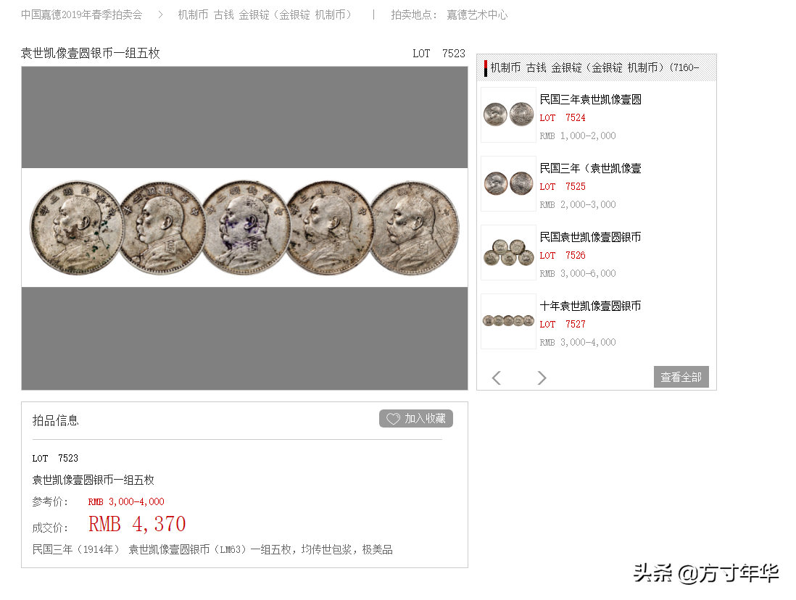Open the 民国三年（袁世凯像壹 lot title
Image resolution: width=796 pixels, height=600 pixels.
pyautogui.click(x=590, y=168)
